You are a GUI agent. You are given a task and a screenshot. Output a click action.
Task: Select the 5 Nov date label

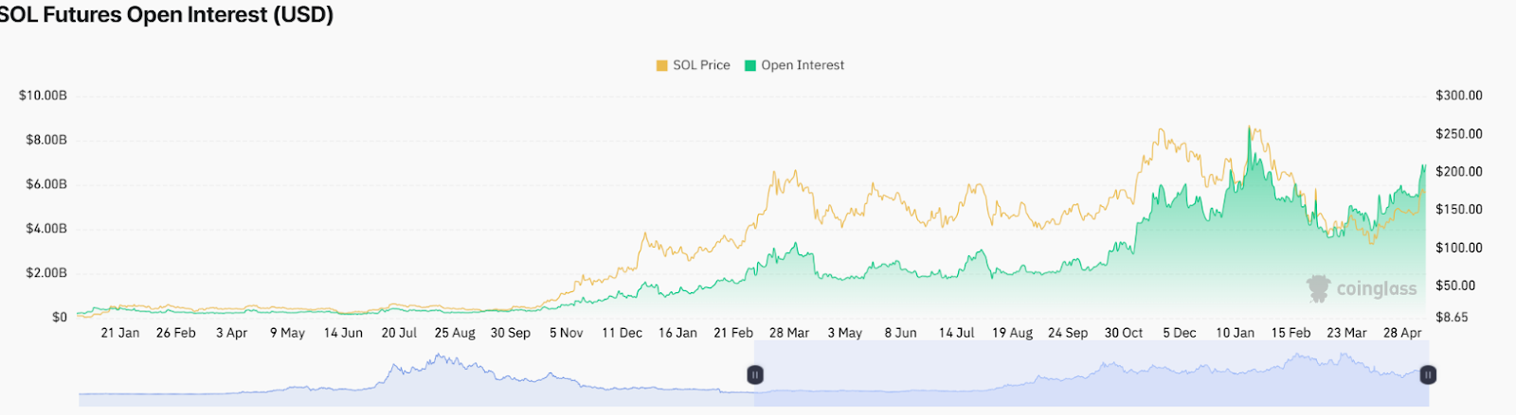(567, 333)
